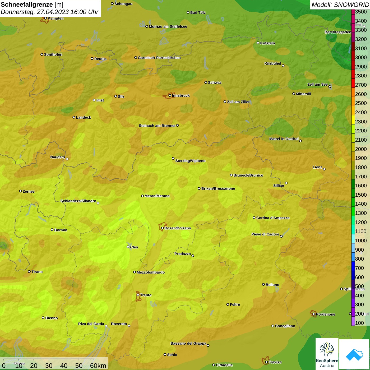The width and height of the screenshot is (370, 370).
Task: Click the blue house-shaped logo
Action: click(x=354, y=354)
